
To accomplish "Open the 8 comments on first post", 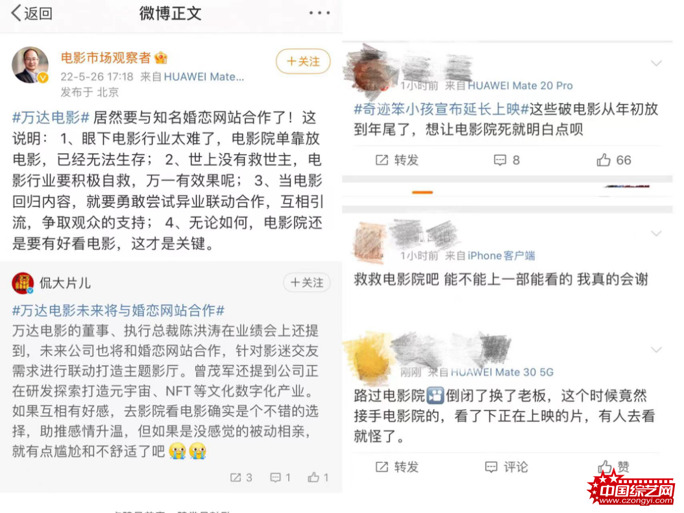I will click(506, 160).
